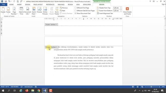The height and width of the screenshot is (93, 166).
Task: Click Header from Top value field
Action: point(116,8)
